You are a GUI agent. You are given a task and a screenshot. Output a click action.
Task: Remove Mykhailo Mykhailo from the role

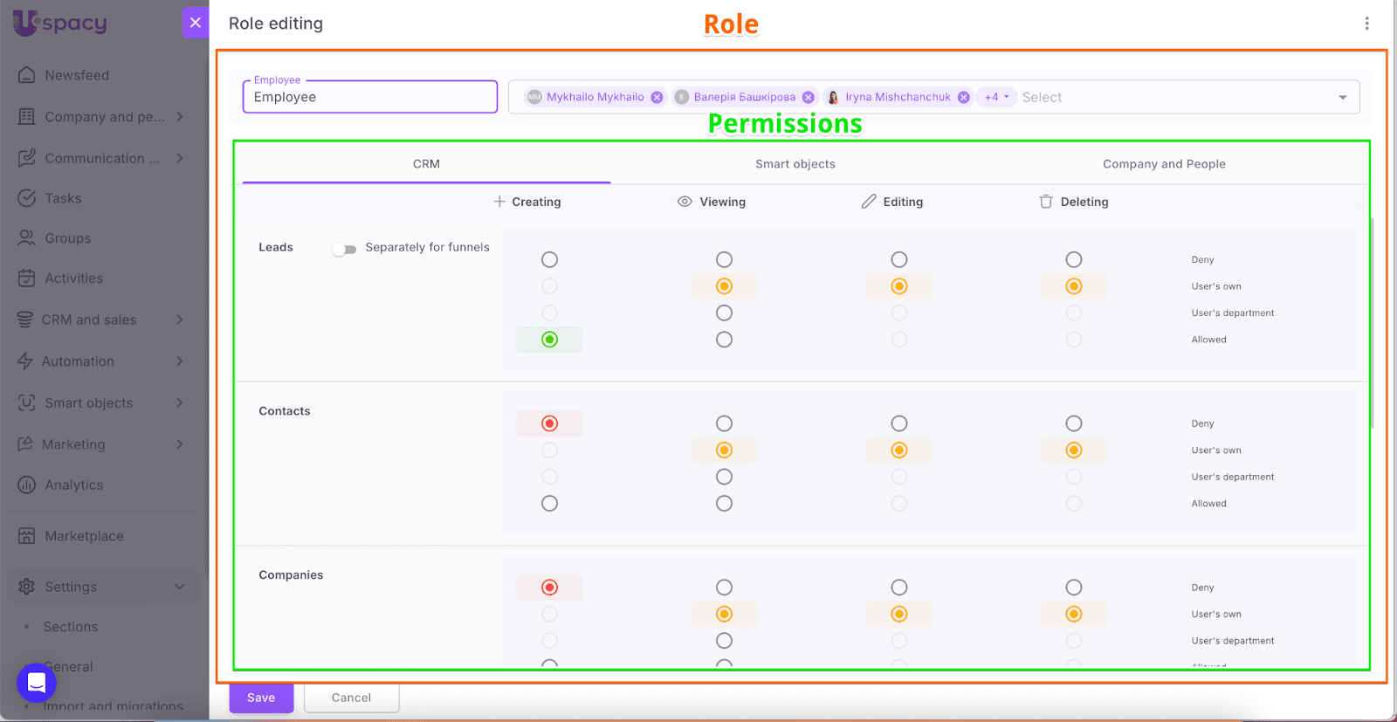click(x=657, y=98)
